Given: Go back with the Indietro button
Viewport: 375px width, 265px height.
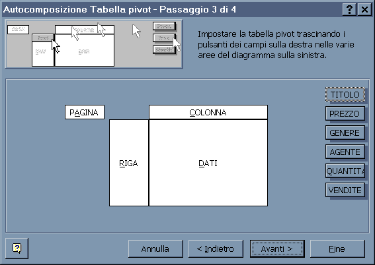Looking at the screenshot, I should coord(216,249).
